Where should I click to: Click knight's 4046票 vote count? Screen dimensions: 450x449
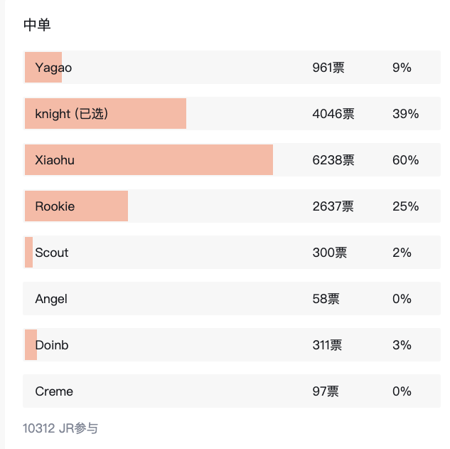click(333, 114)
